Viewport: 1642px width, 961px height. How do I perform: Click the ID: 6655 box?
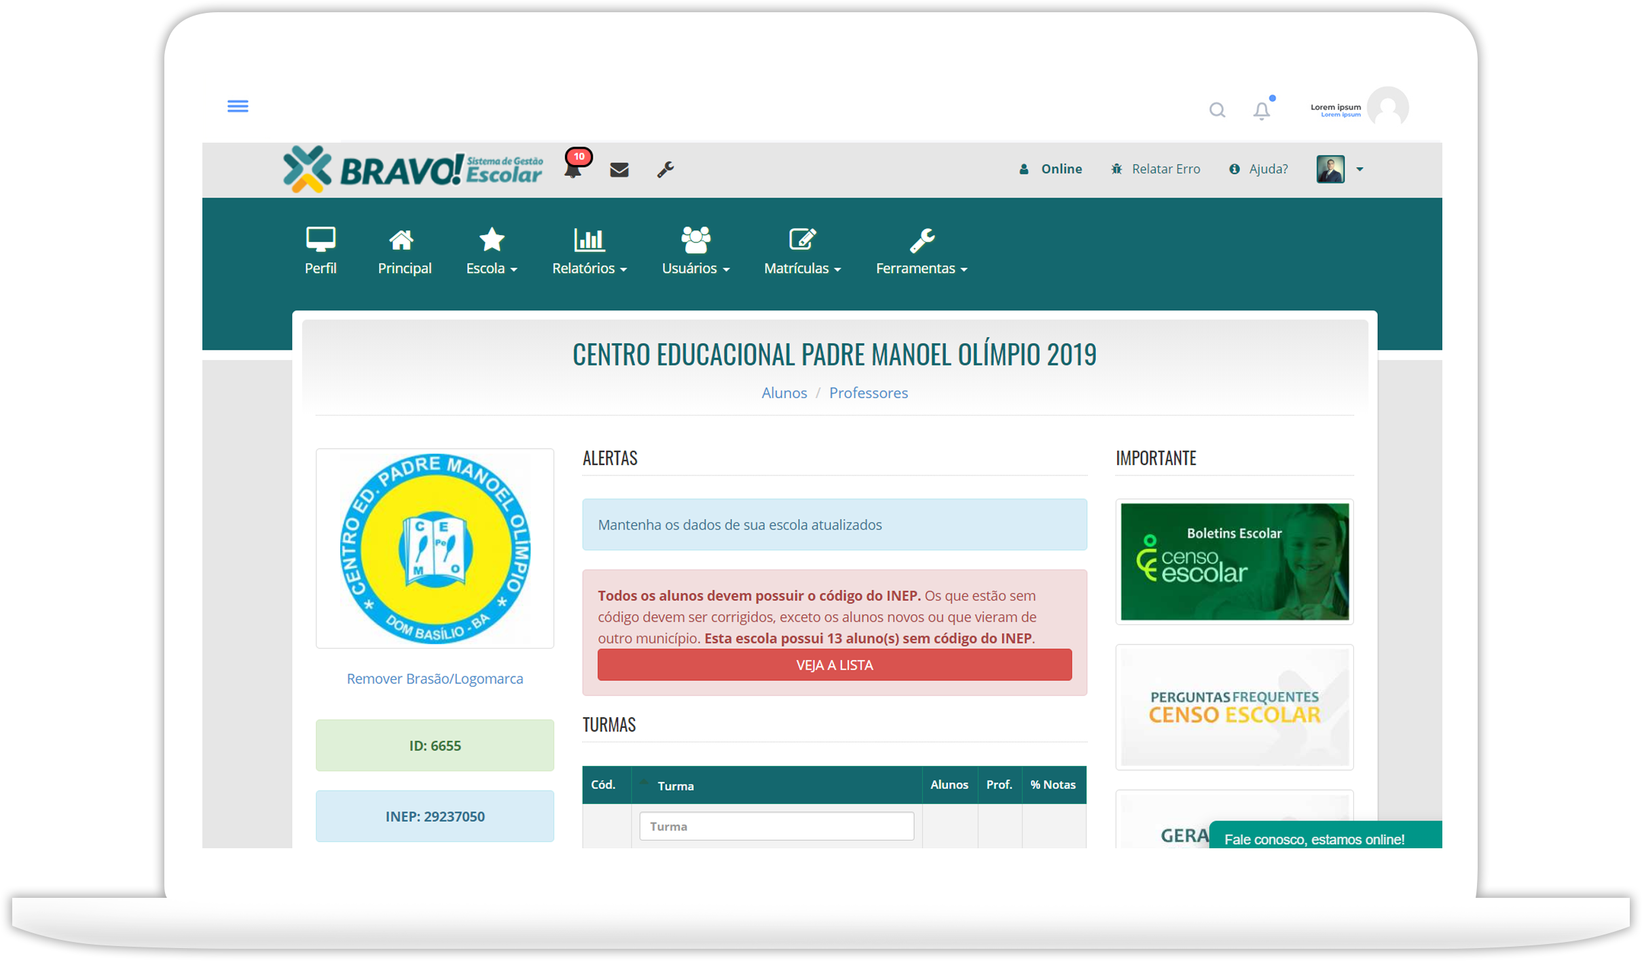coord(435,745)
